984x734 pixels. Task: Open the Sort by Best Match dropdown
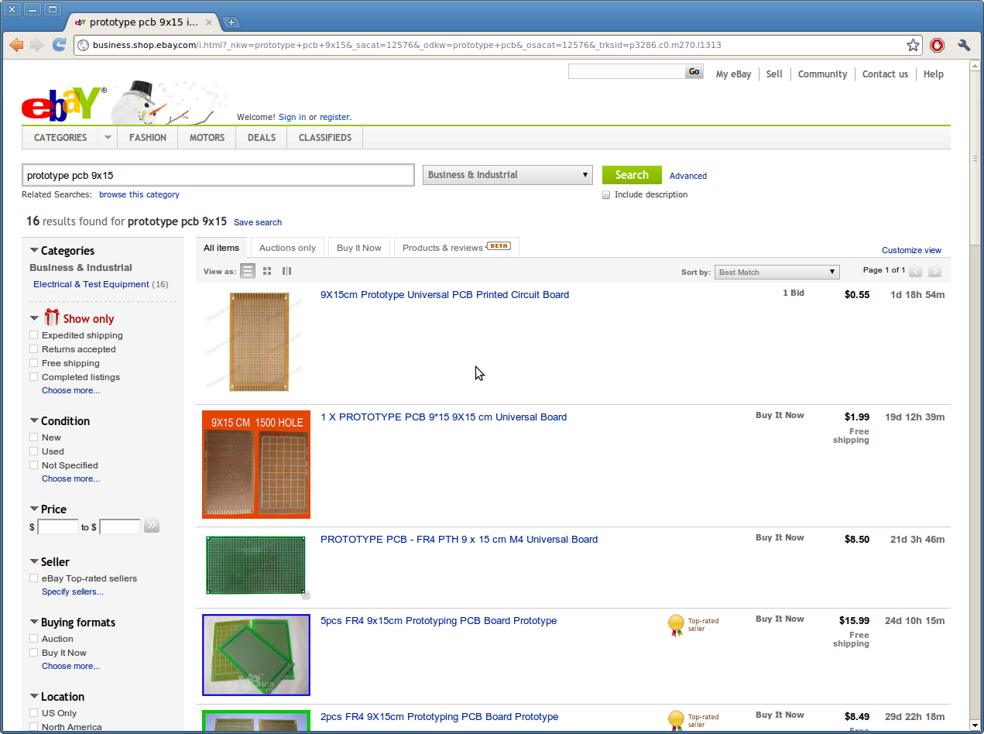777,272
